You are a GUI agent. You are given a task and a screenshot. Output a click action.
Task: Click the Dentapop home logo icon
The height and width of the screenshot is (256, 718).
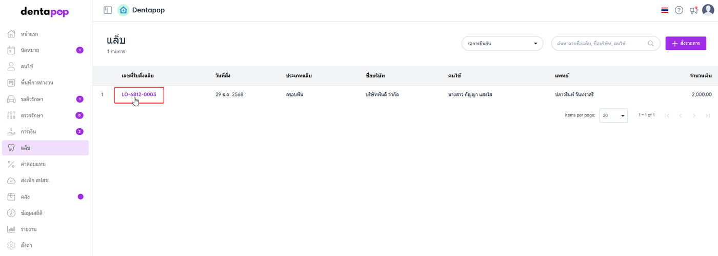click(x=123, y=10)
